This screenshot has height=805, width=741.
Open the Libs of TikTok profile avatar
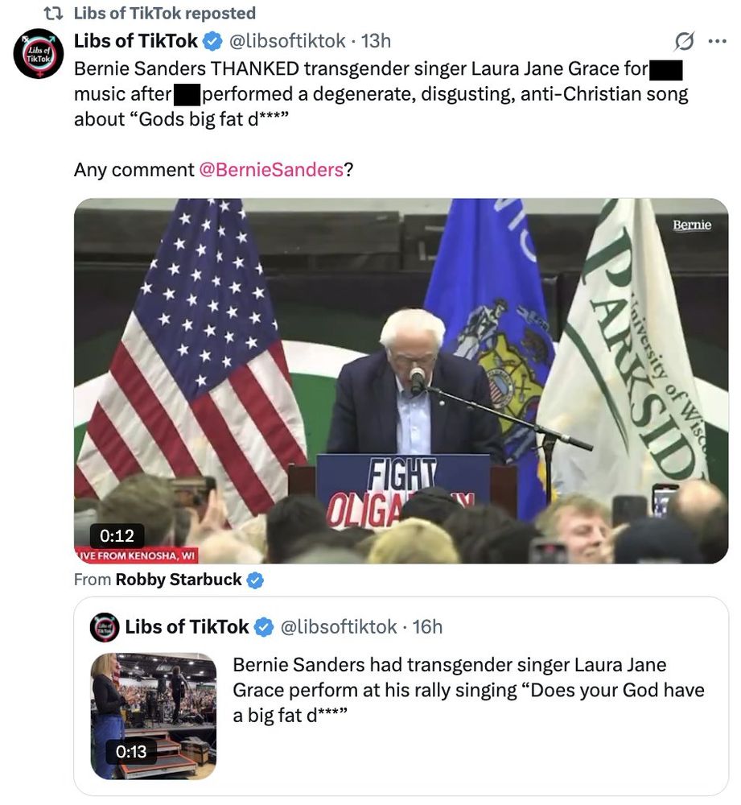[x=39, y=48]
